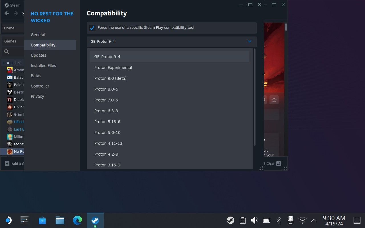Click the removable storage tray icon

coord(291,220)
